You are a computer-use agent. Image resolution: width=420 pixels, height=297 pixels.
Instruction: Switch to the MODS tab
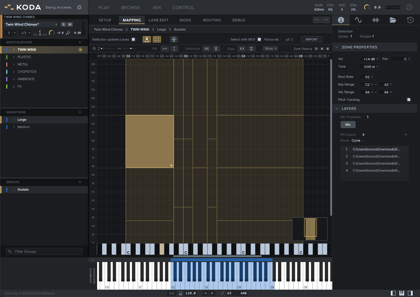point(185,20)
